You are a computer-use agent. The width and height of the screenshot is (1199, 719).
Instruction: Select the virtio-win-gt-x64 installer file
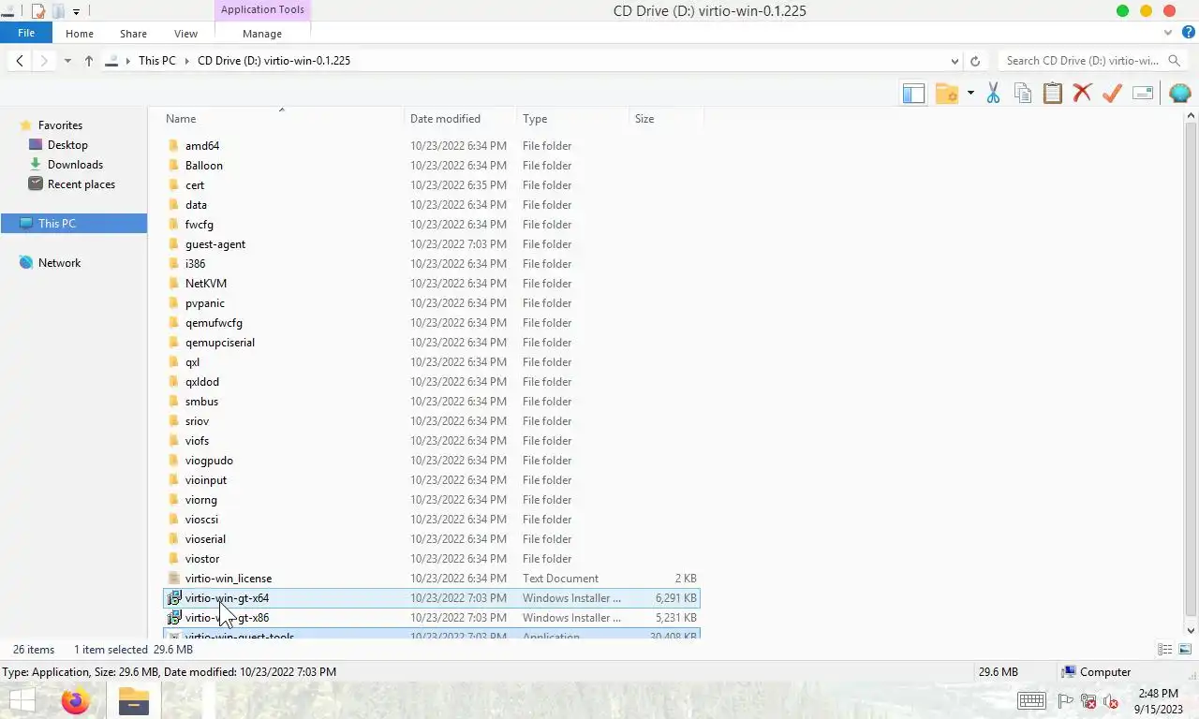click(x=432, y=598)
